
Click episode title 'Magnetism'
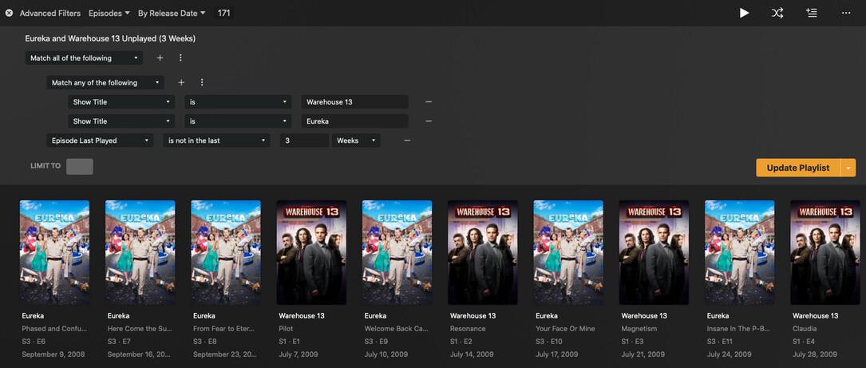pyautogui.click(x=639, y=329)
